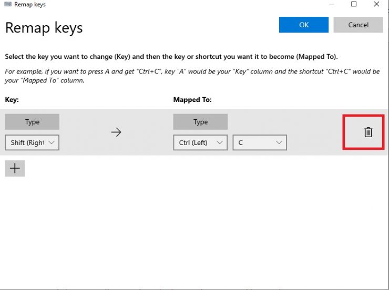Click the Type button under Key column
This screenshot has height=290, width=389.
32,122
